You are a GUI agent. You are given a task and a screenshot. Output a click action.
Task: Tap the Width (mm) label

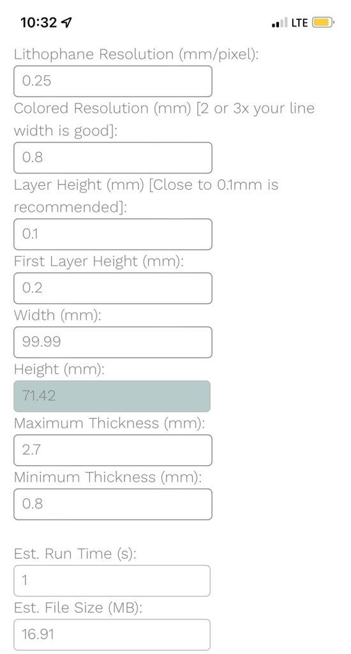[x=57, y=316]
